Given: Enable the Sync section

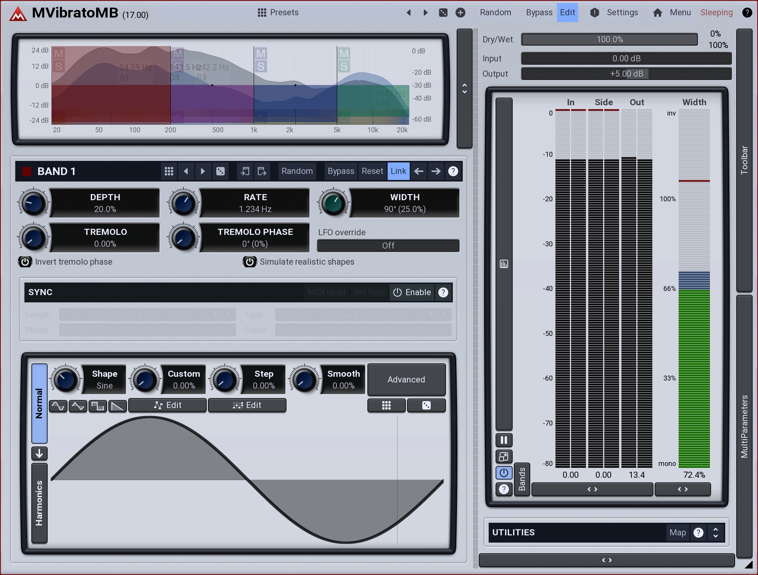Looking at the screenshot, I should point(412,292).
